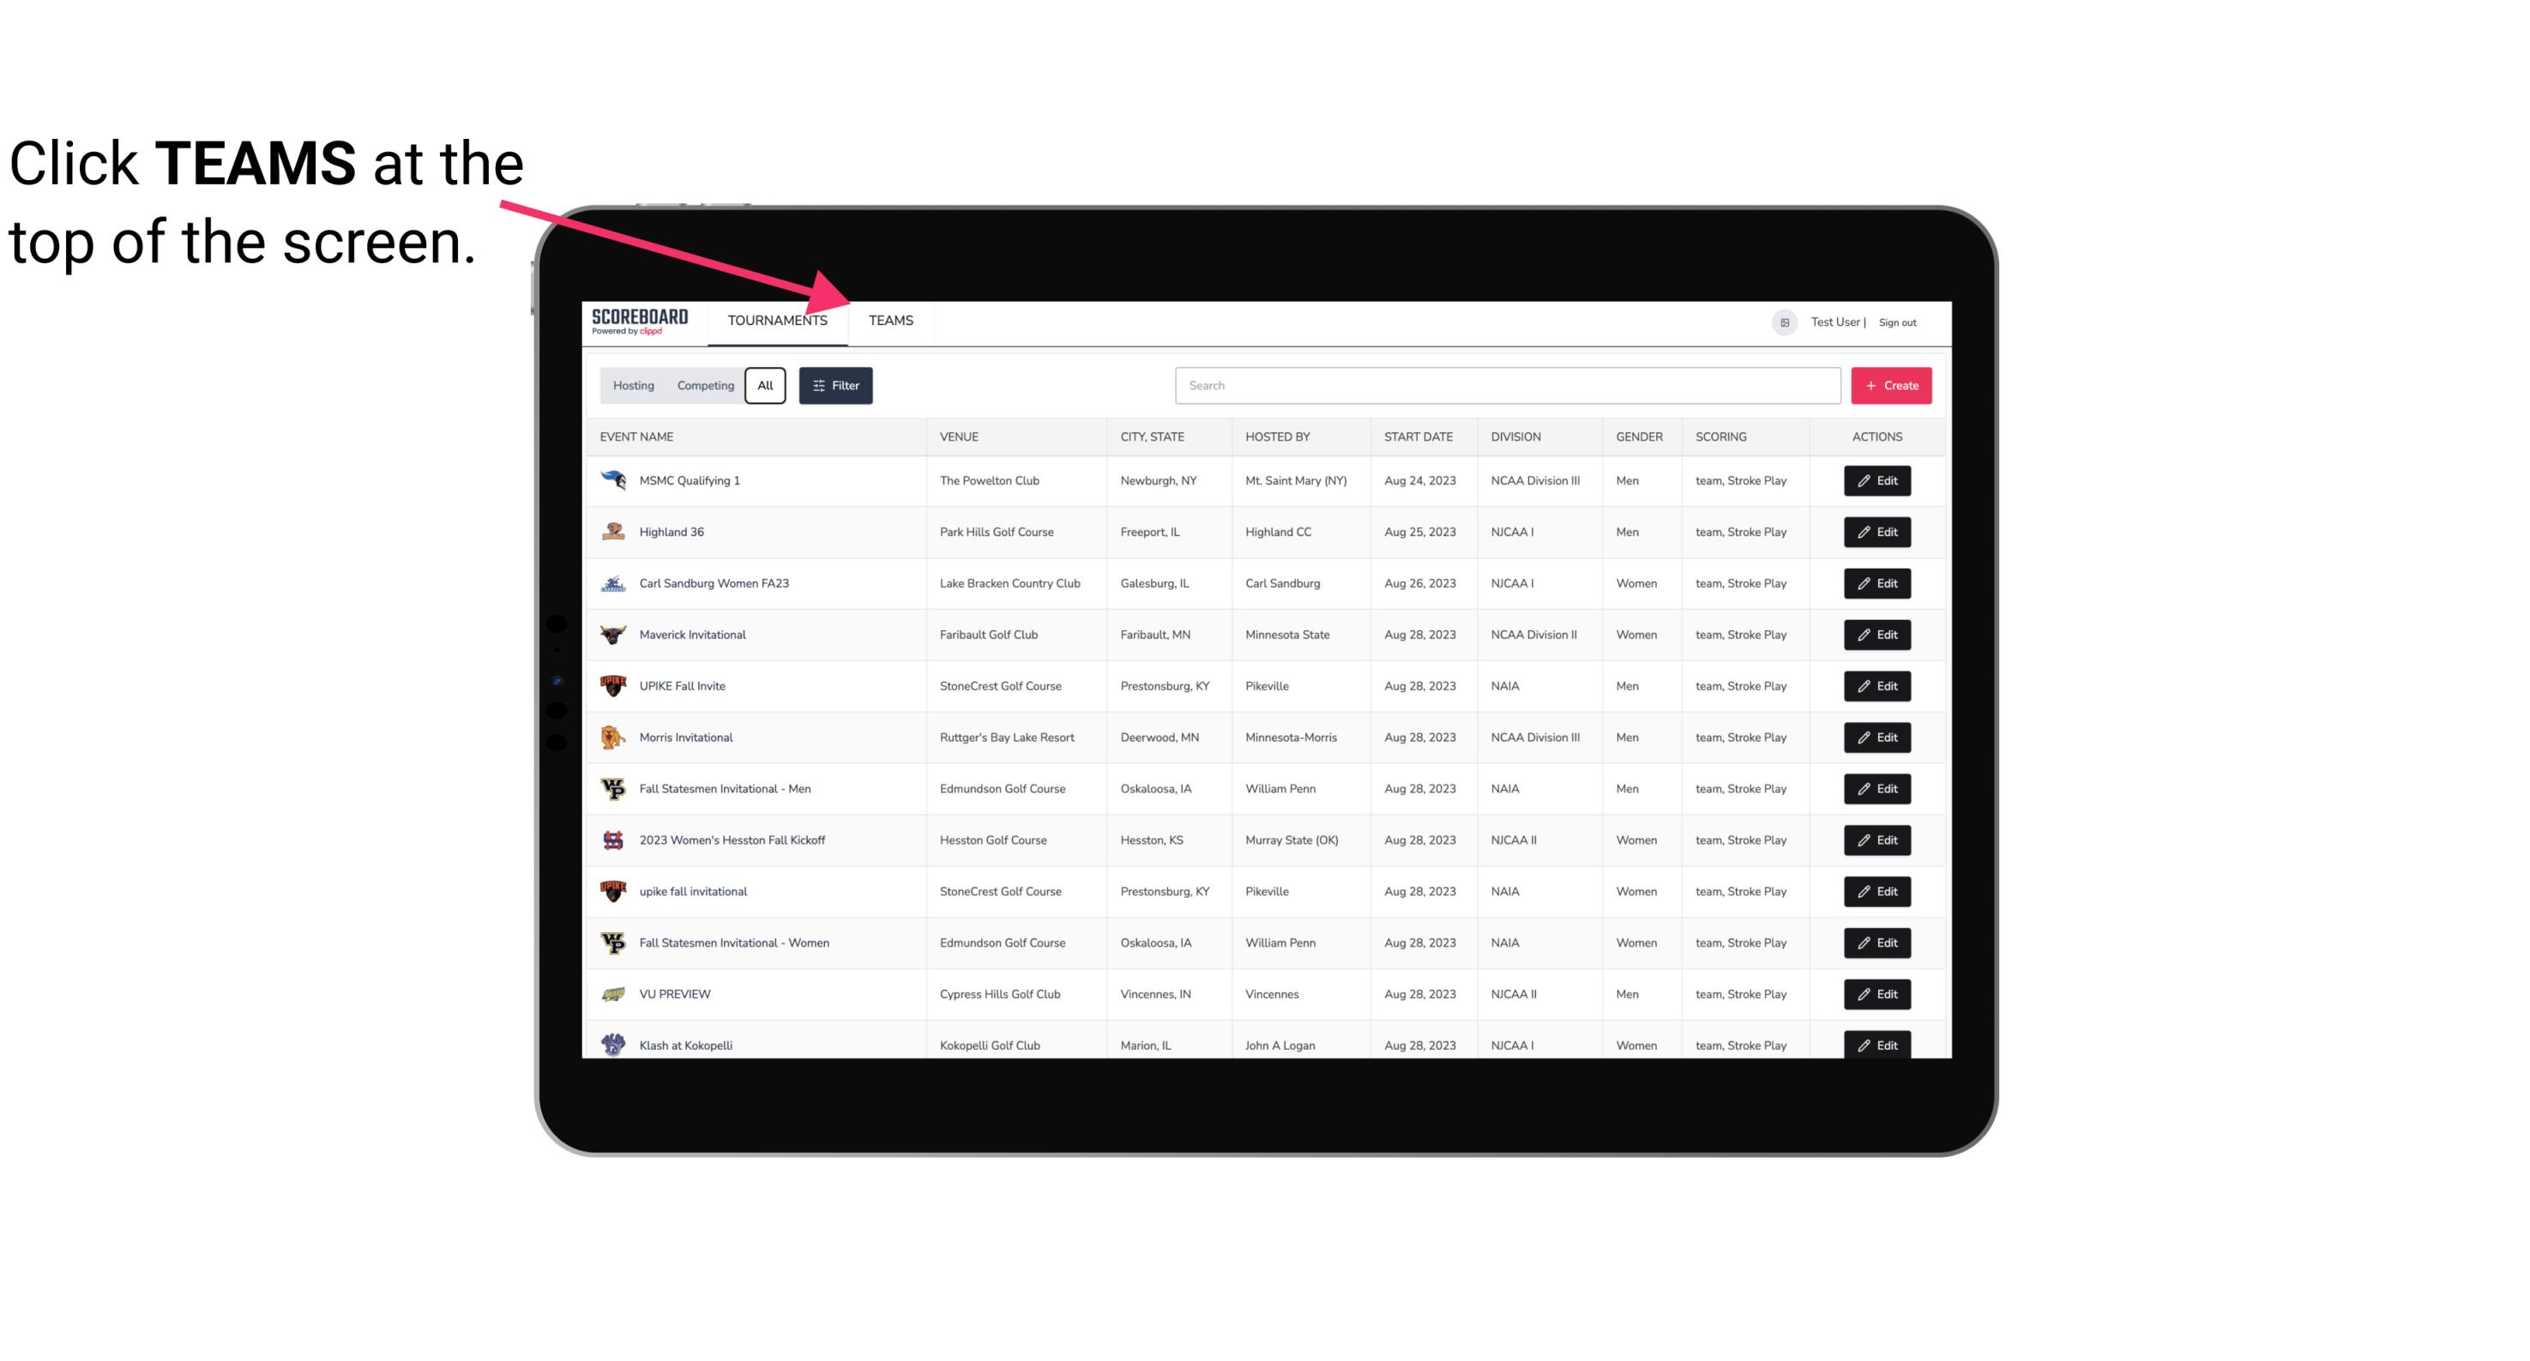
Task: Toggle the Competing filter button
Action: click(x=704, y=386)
